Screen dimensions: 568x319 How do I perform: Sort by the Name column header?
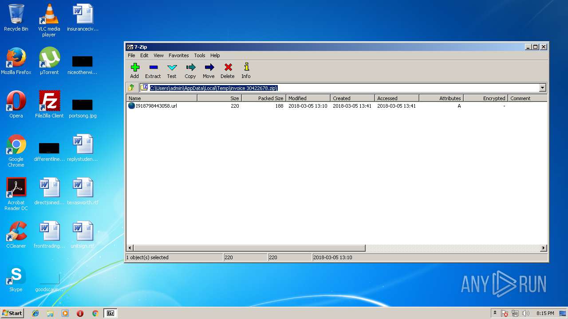pos(162,98)
